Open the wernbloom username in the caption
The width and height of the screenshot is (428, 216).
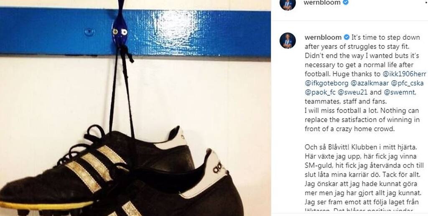click(x=323, y=37)
